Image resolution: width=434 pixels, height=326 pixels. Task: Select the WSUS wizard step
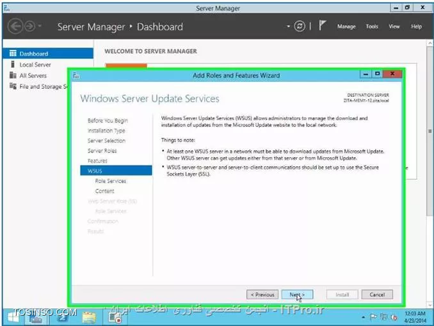(x=116, y=171)
